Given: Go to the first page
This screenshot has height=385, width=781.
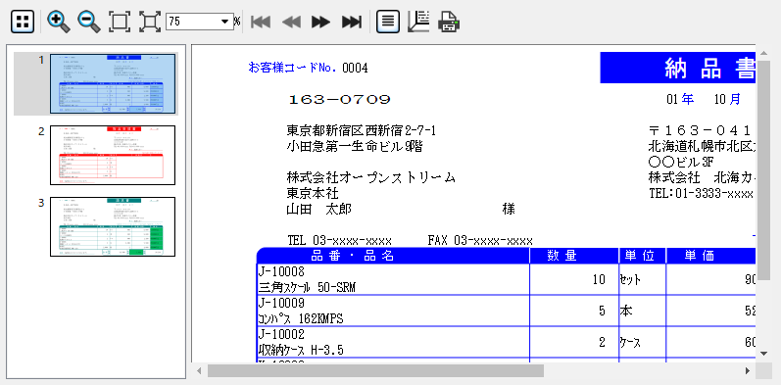Looking at the screenshot, I should click(261, 22).
